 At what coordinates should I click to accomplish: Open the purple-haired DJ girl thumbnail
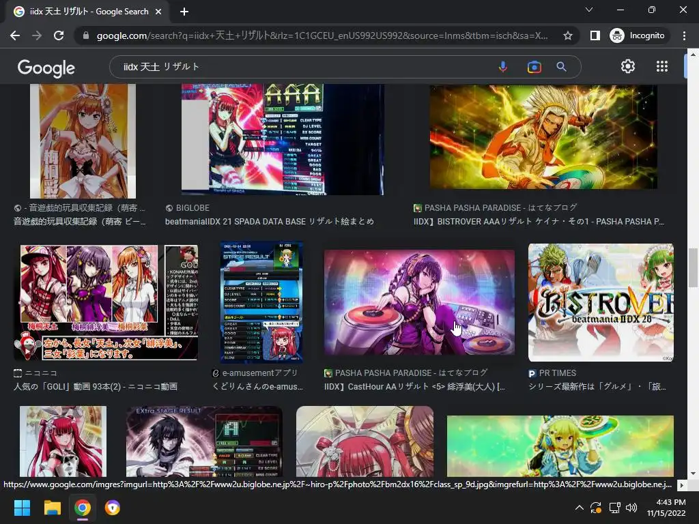coord(419,302)
